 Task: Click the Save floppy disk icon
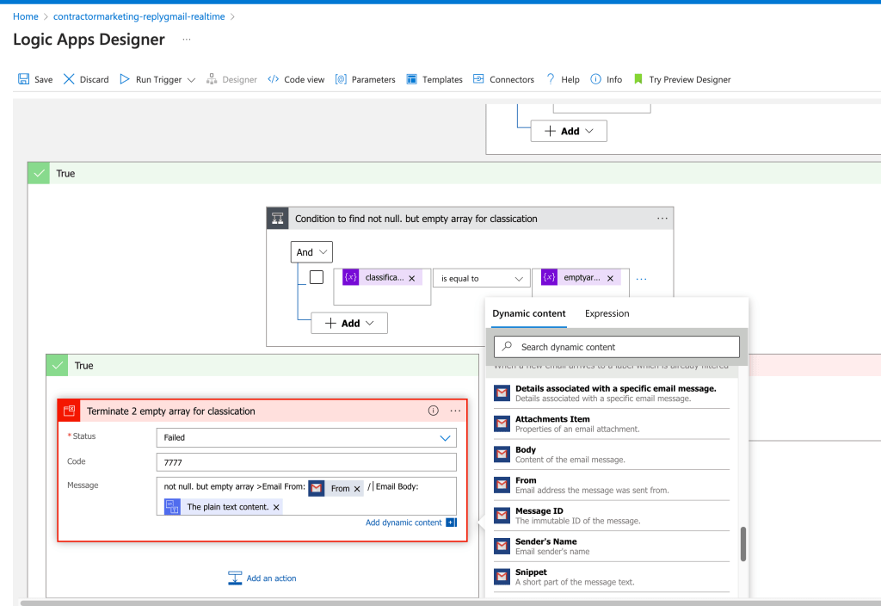(23, 79)
